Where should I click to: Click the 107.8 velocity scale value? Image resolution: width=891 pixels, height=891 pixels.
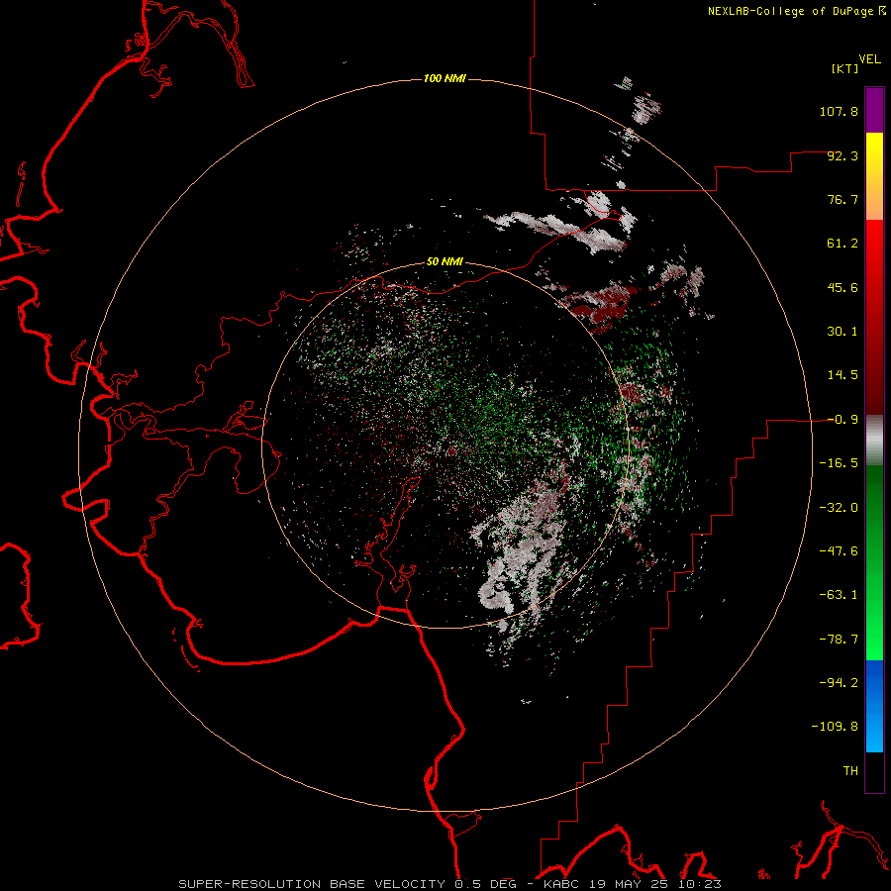pos(839,111)
